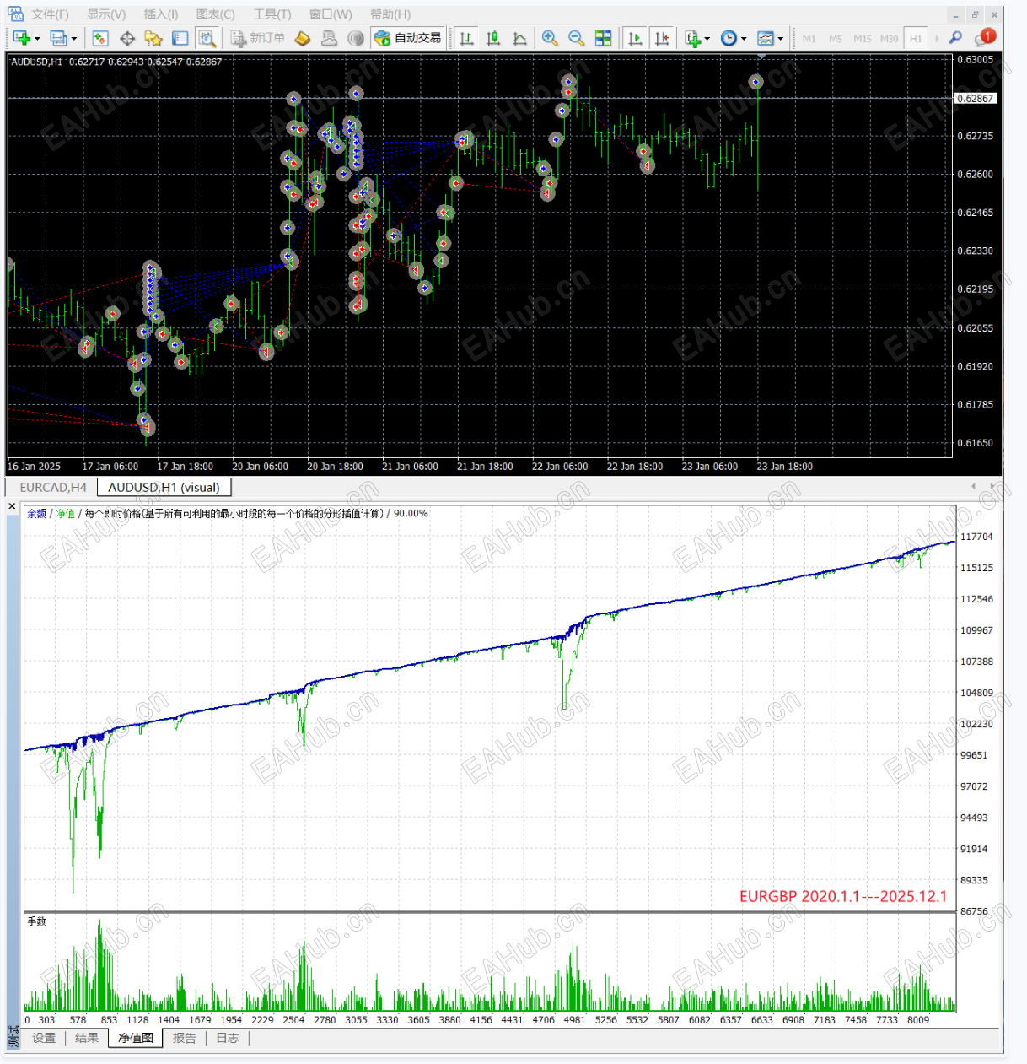Open the tester 设置 tab
1027x1064 pixels.
coord(44,1038)
